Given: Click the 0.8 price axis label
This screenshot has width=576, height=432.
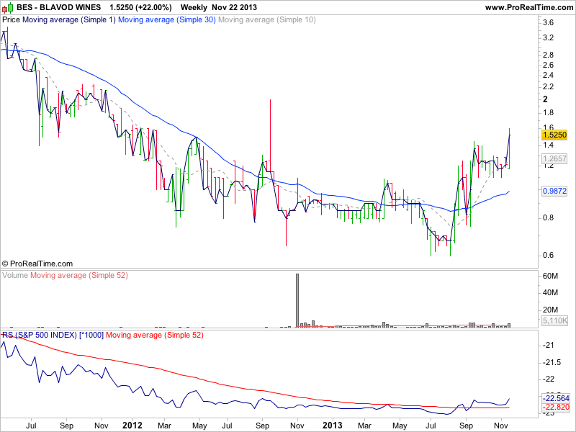Looking at the screenshot, I should pos(549,218).
